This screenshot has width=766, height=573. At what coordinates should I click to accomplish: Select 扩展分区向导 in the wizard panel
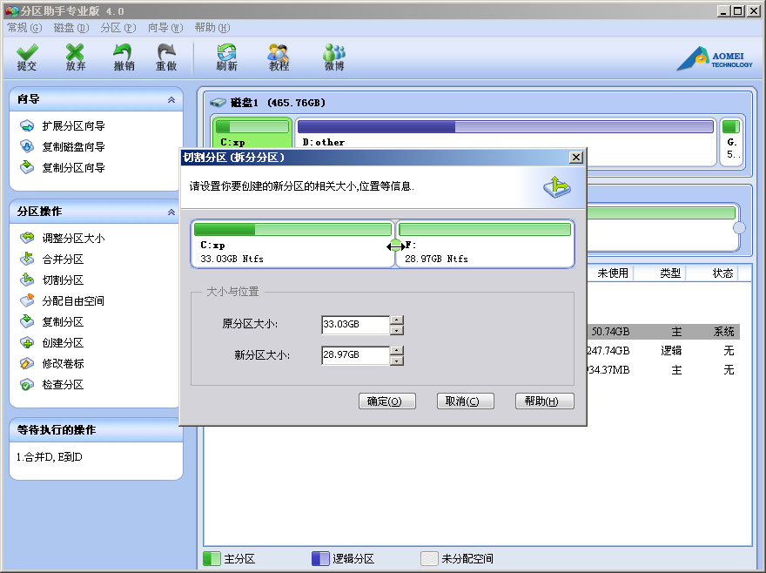click(x=73, y=126)
